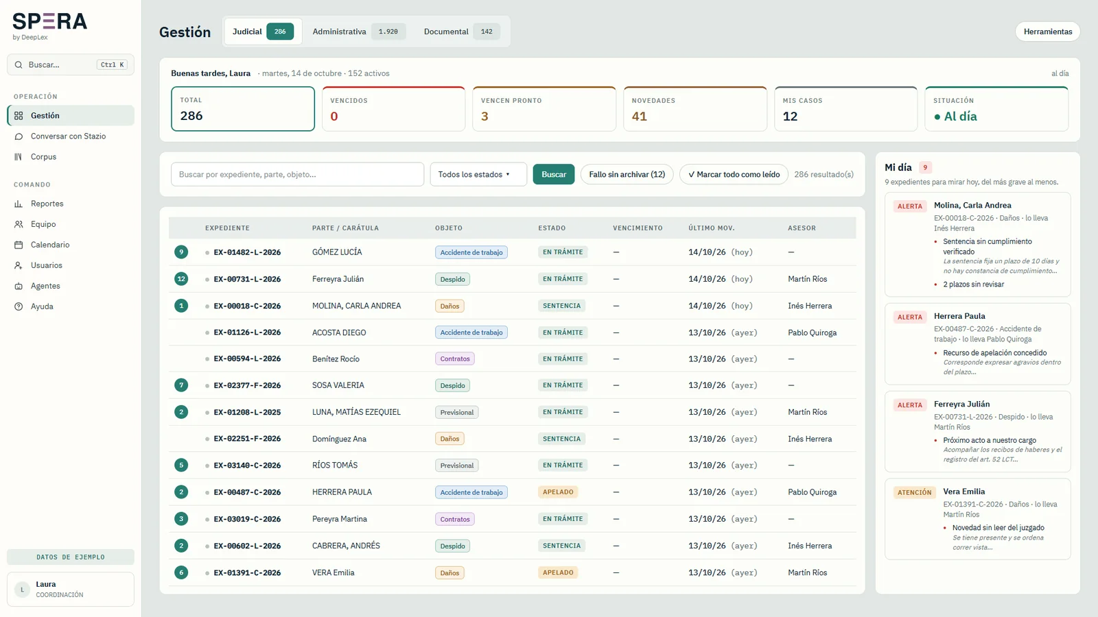Screen dimensions: 1098x617
Task: Sort by the Vencimiento column header
Action: point(638,228)
